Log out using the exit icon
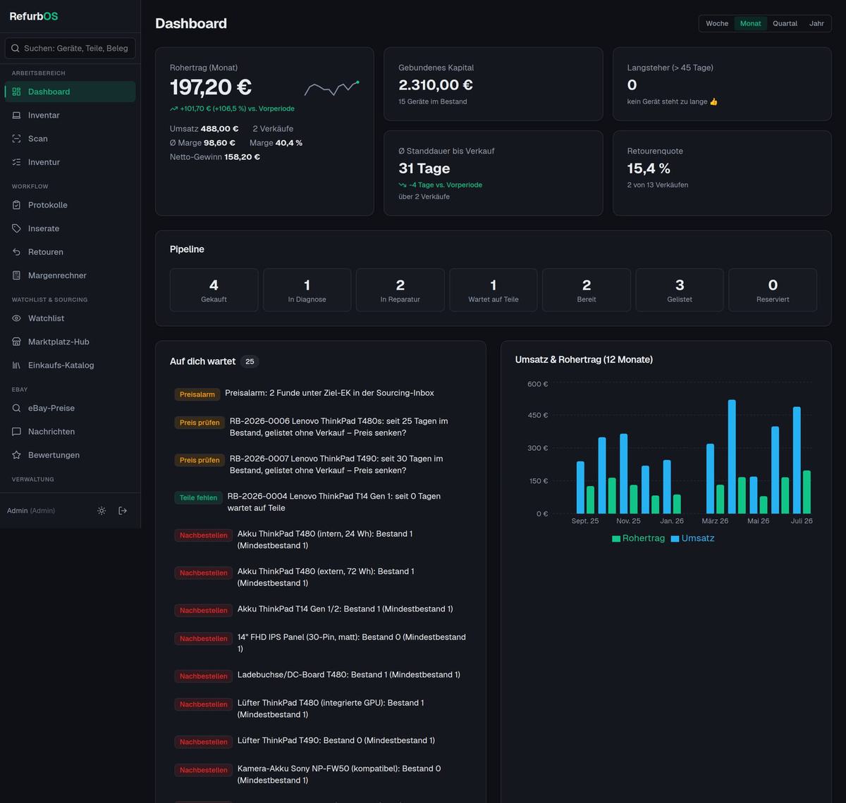Screen dimensions: 846x803 coord(123,511)
